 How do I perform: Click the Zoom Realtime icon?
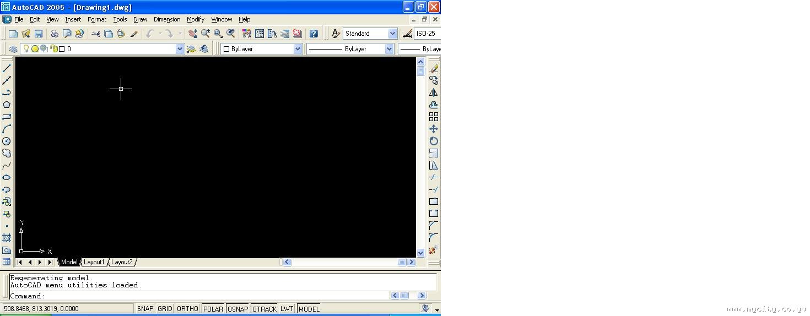point(206,34)
